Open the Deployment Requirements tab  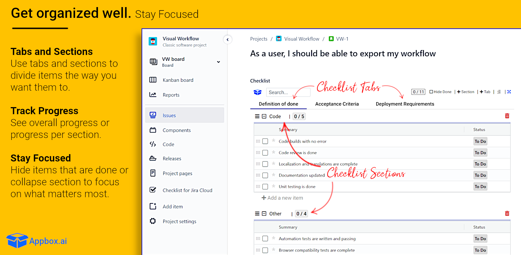click(x=405, y=104)
